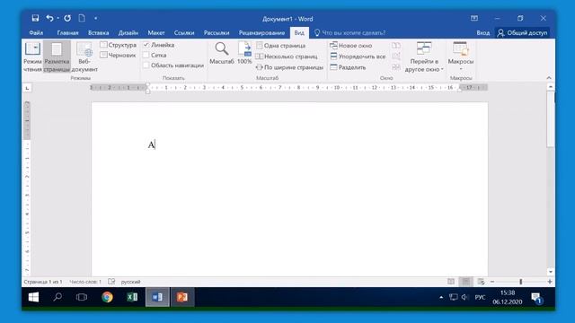The width and height of the screenshot is (575, 323).
Task: Switch to the Вставка tab
Action: coord(98,32)
